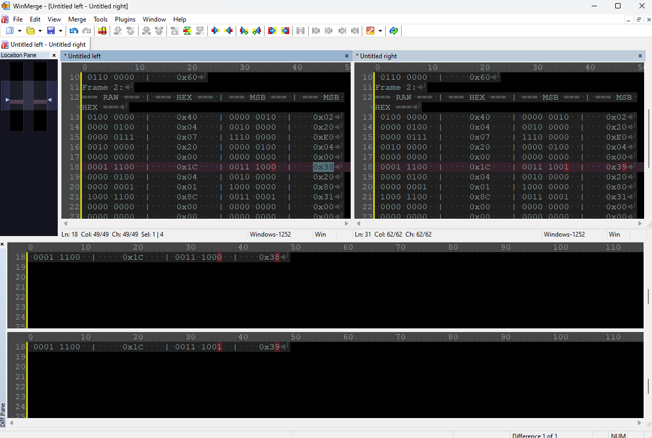Open the View menu
Image resolution: width=652 pixels, height=438 pixels.
(x=54, y=19)
